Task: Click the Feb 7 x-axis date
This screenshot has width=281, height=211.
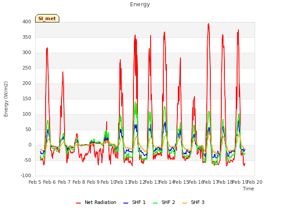Action: [x=64, y=182]
